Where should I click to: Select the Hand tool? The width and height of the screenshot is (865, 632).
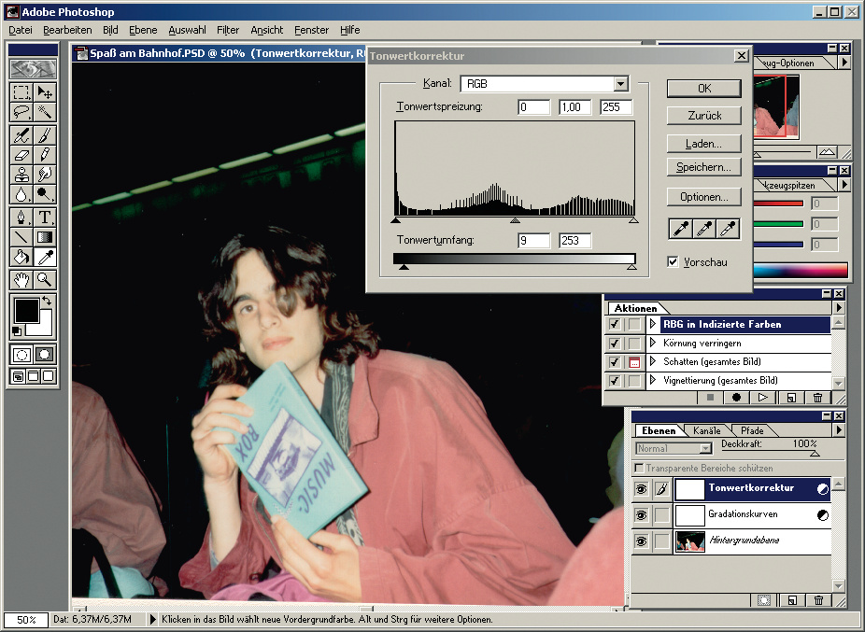[x=21, y=279]
